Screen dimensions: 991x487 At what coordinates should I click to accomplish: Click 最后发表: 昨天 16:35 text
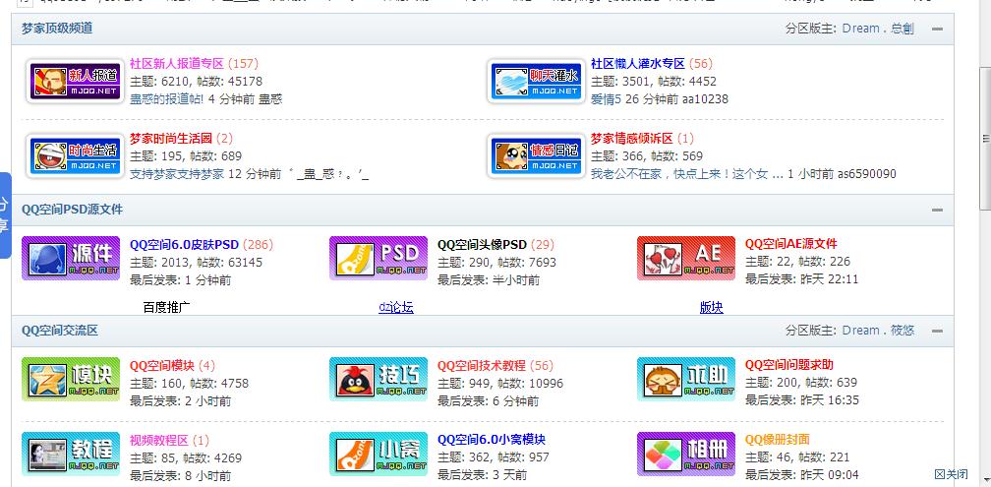802,399
